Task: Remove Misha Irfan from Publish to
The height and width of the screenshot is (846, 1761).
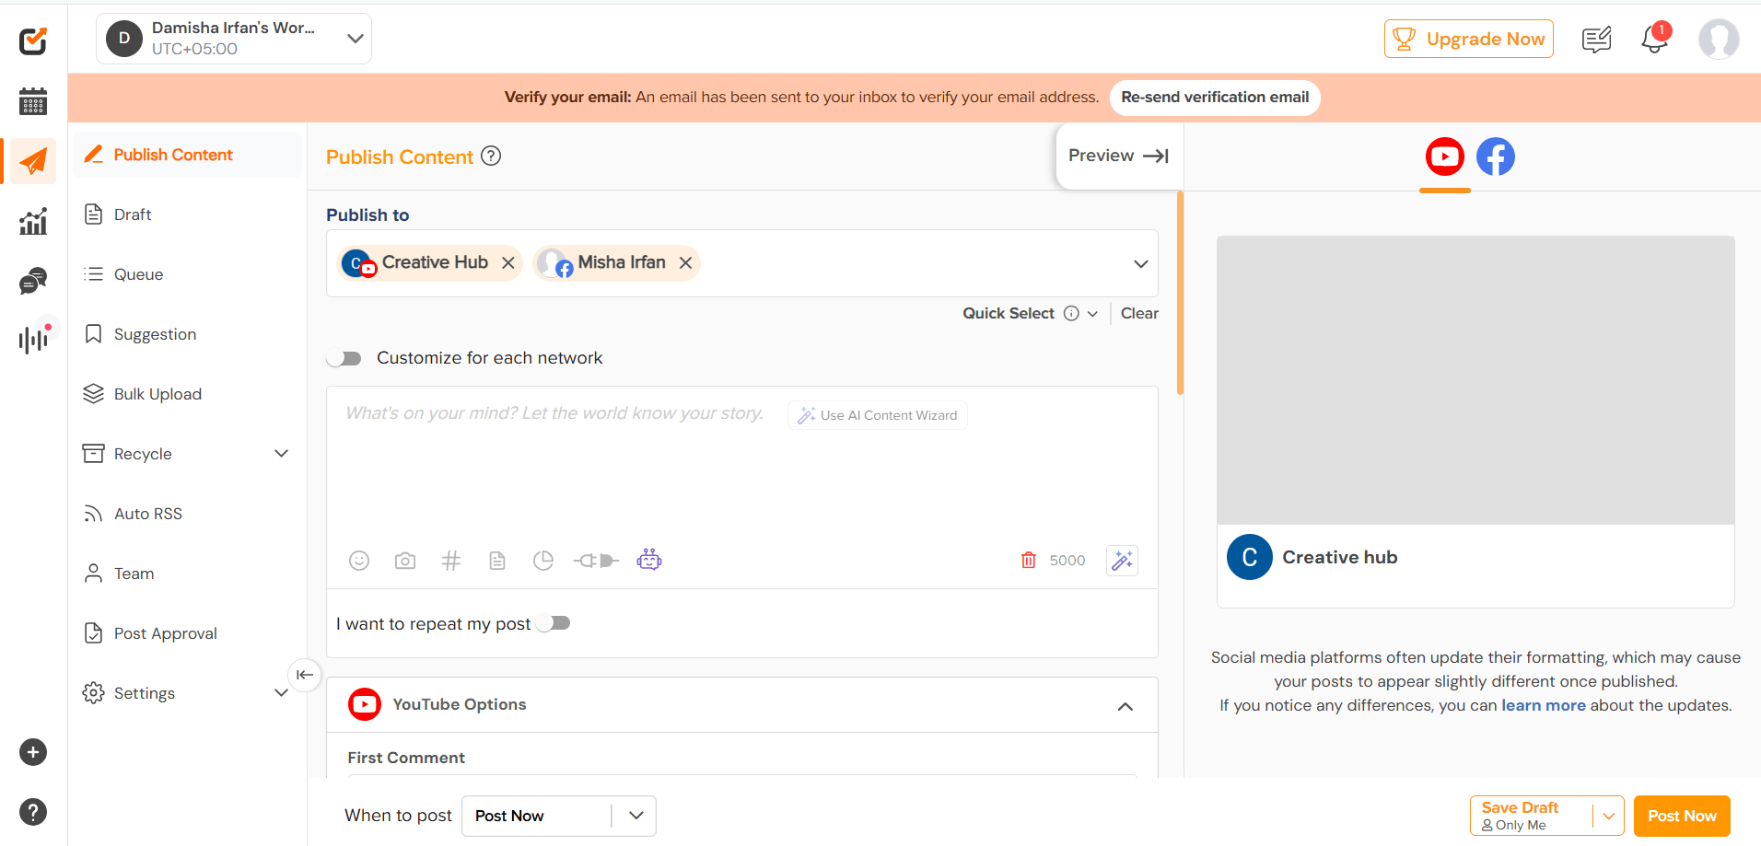Action: 685,262
